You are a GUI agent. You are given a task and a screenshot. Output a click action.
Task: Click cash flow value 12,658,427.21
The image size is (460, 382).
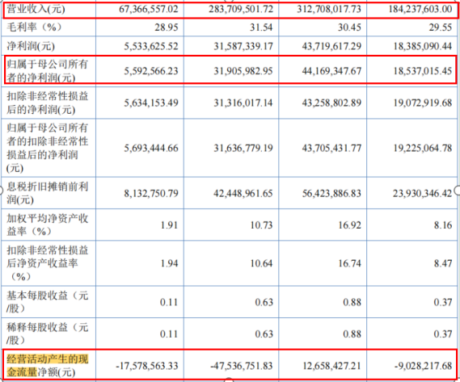331,366
